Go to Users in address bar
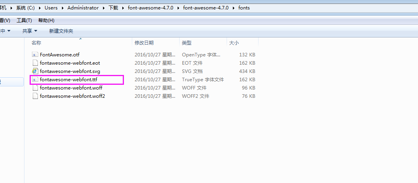 [51, 8]
